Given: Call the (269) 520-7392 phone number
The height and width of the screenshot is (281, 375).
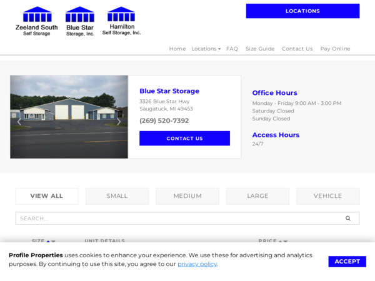Looking at the screenshot, I should [x=164, y=121].
